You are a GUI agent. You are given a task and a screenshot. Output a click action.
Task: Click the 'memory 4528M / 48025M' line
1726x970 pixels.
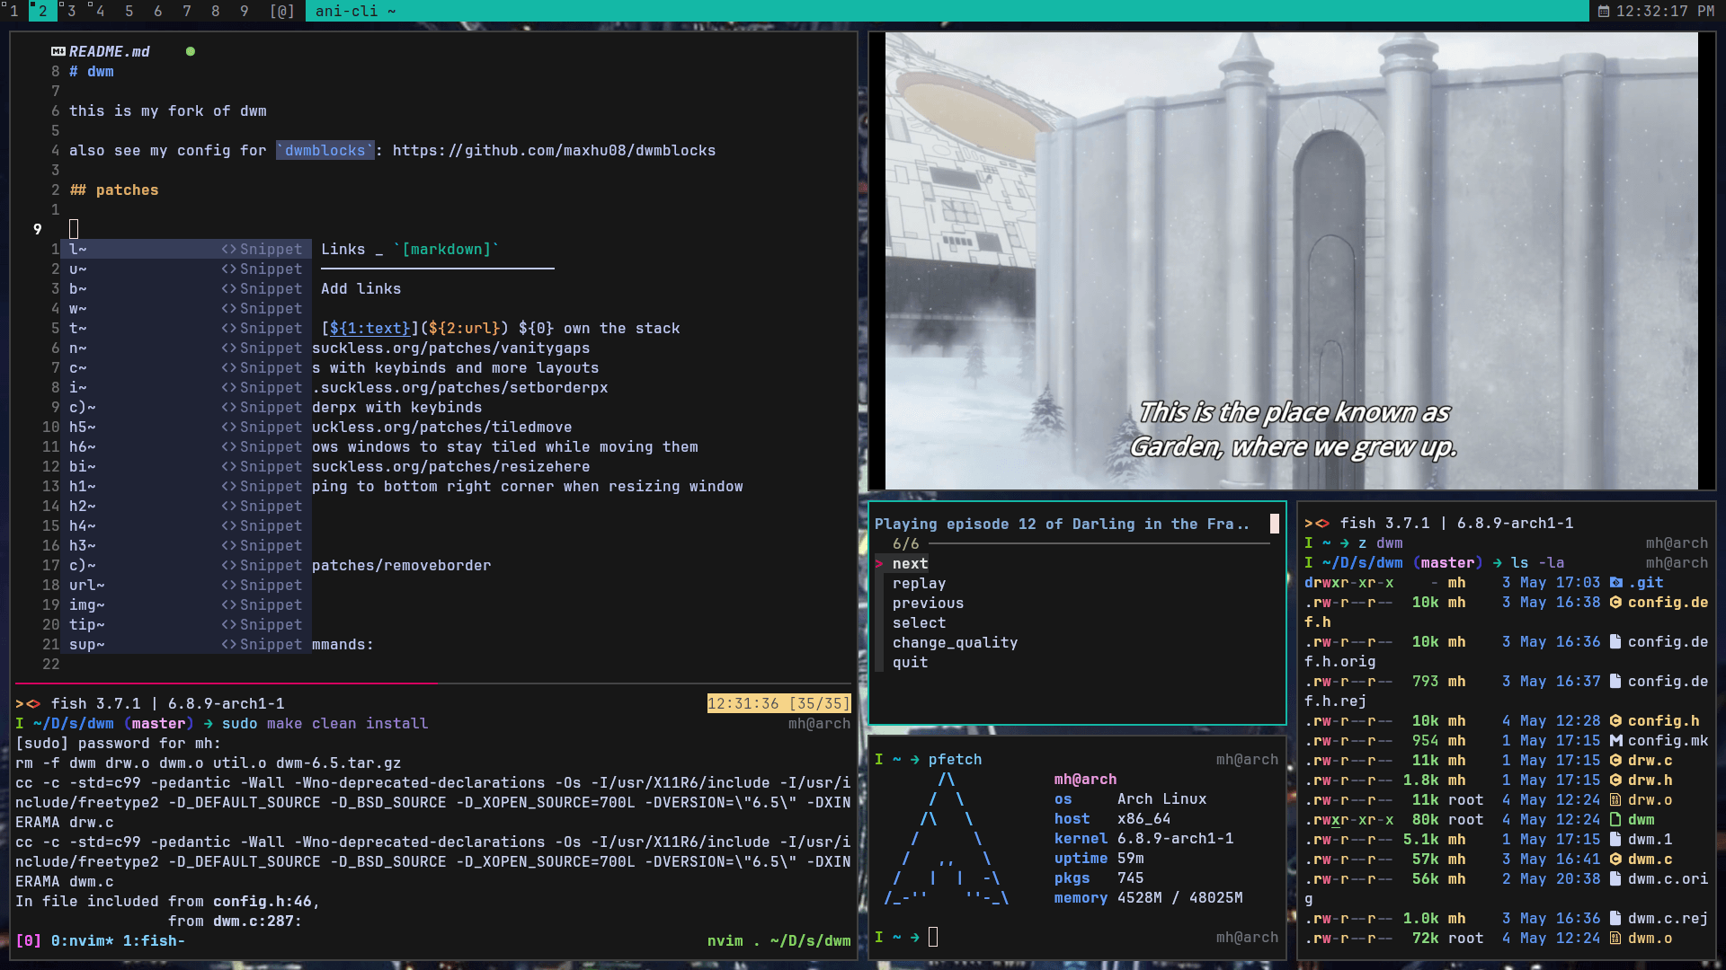1148,897
